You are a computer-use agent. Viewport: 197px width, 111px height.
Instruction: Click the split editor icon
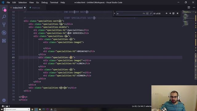(189, 7)
